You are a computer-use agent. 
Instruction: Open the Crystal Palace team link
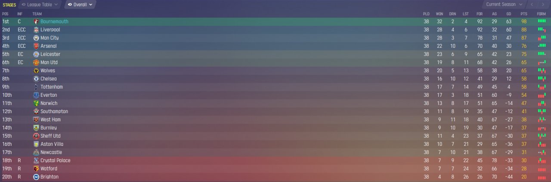(56, 160)
